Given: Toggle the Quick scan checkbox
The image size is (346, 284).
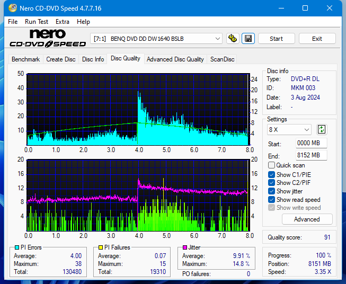Looking at the screenshot, I should [271, 165].
